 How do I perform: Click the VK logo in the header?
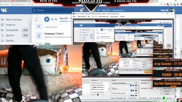coord(4,10)
